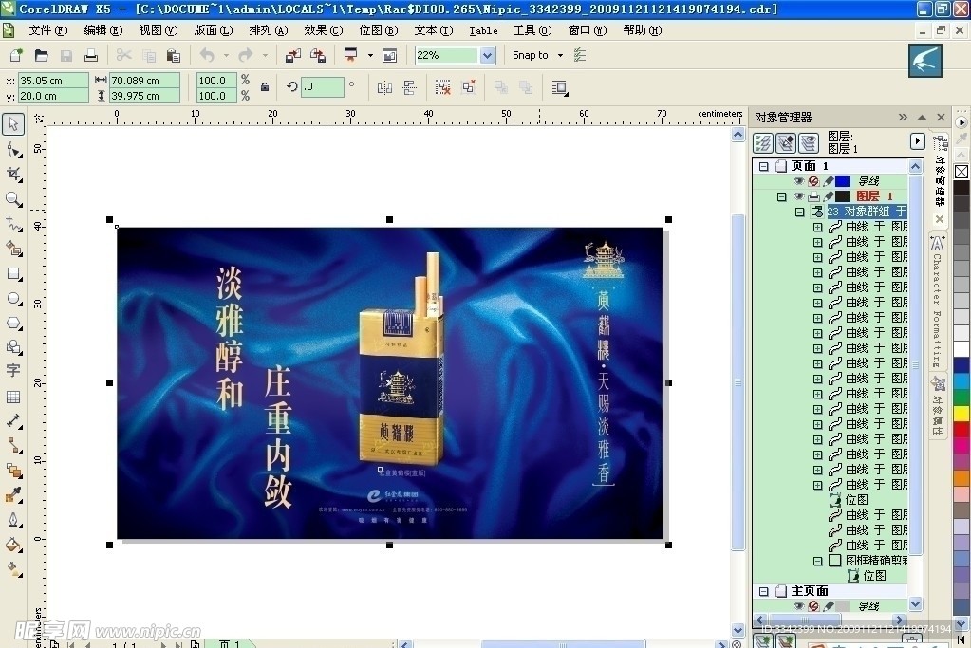
Task: Collapse the 主页面 tree node
Action: pyautogui.click(x=763, y=591)
